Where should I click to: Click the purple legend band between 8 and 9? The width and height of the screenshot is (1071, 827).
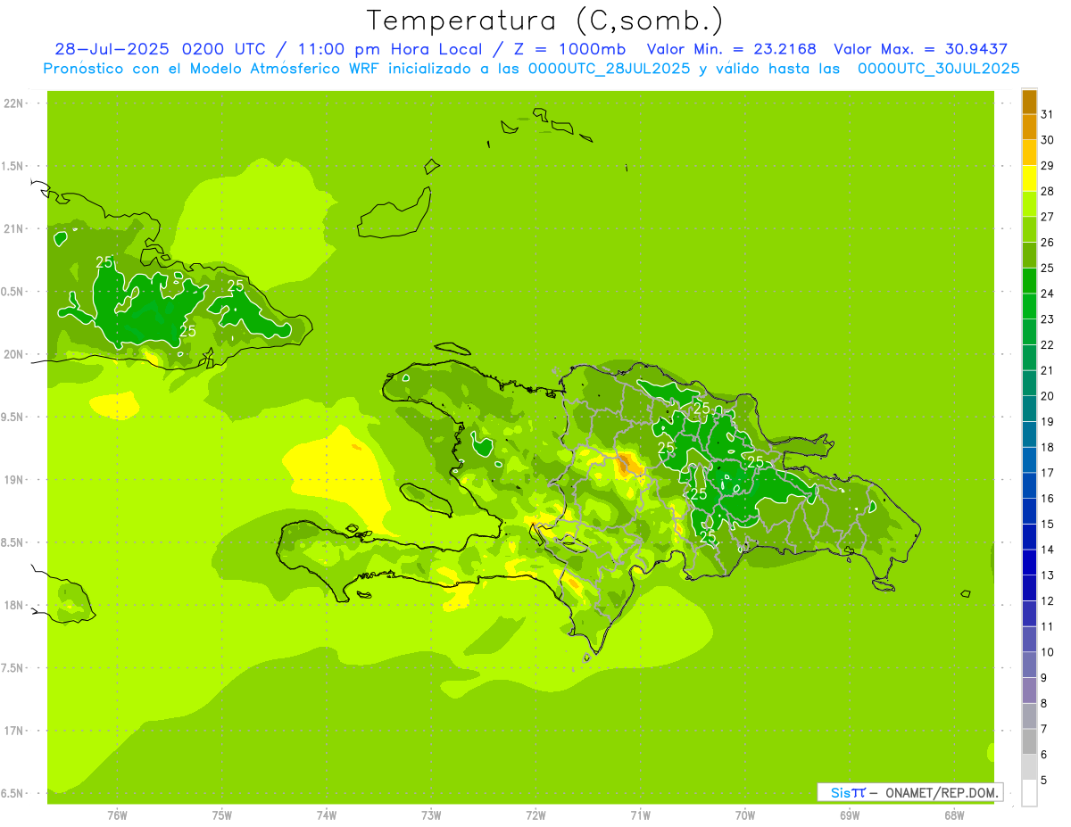click(x=1029, y=691)
